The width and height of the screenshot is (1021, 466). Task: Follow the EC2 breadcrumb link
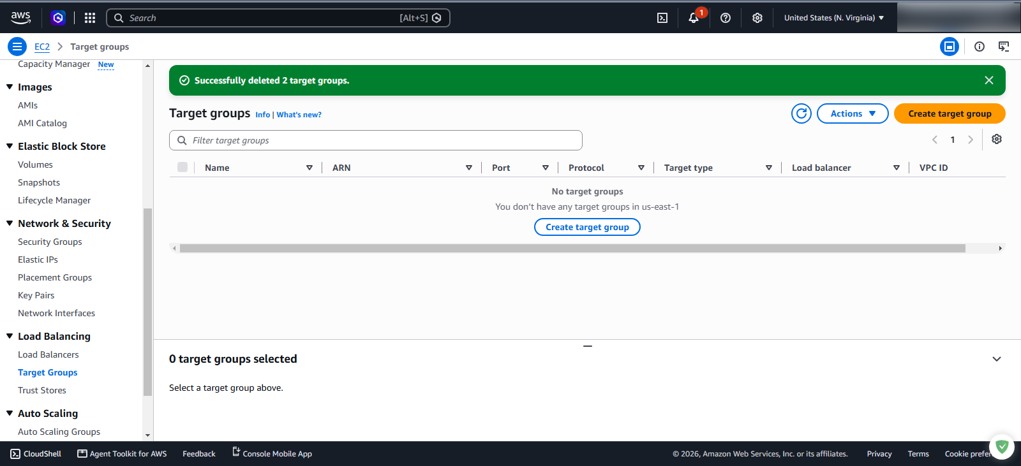coord(42,47)
